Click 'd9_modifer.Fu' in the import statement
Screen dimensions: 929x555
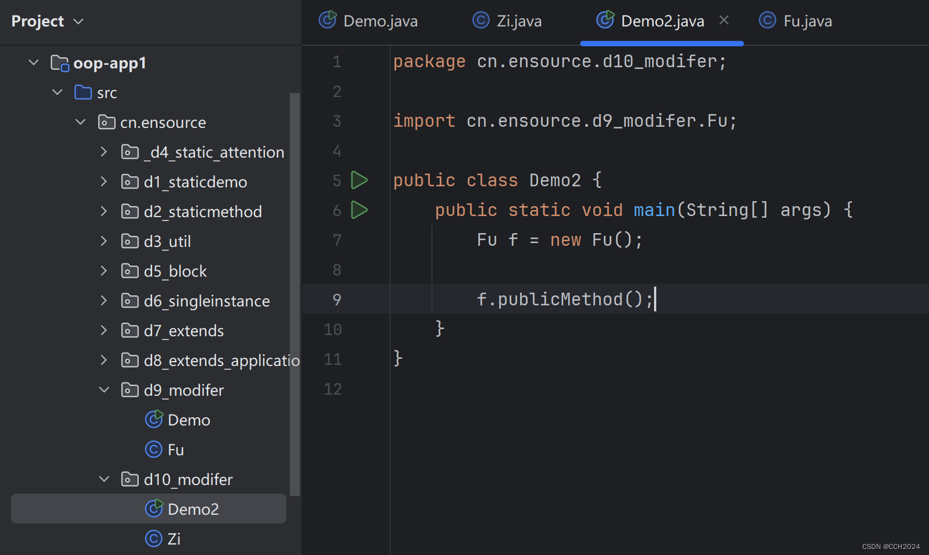660,121
